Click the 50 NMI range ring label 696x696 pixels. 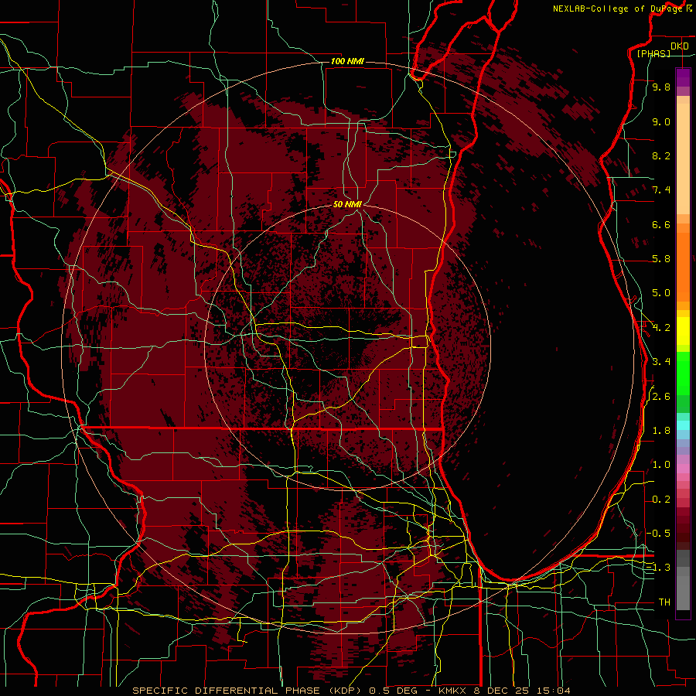tap(347, 204)
